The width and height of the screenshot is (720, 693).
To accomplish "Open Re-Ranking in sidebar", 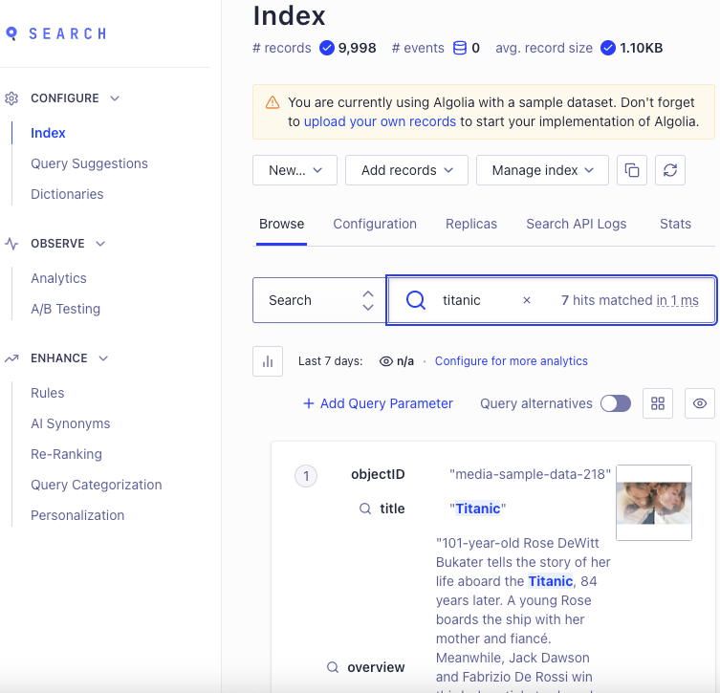I will tap(66, 454).
